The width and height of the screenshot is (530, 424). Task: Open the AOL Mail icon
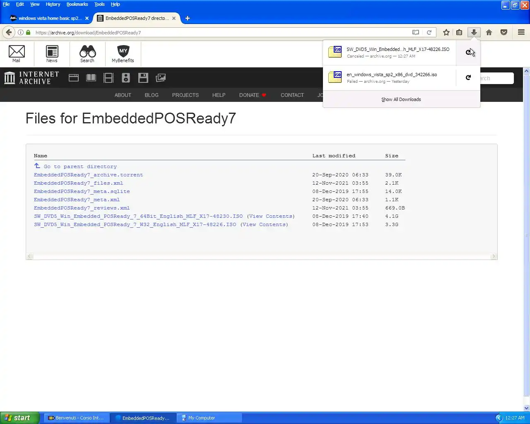pyautogui.click(x=17, y=54)
